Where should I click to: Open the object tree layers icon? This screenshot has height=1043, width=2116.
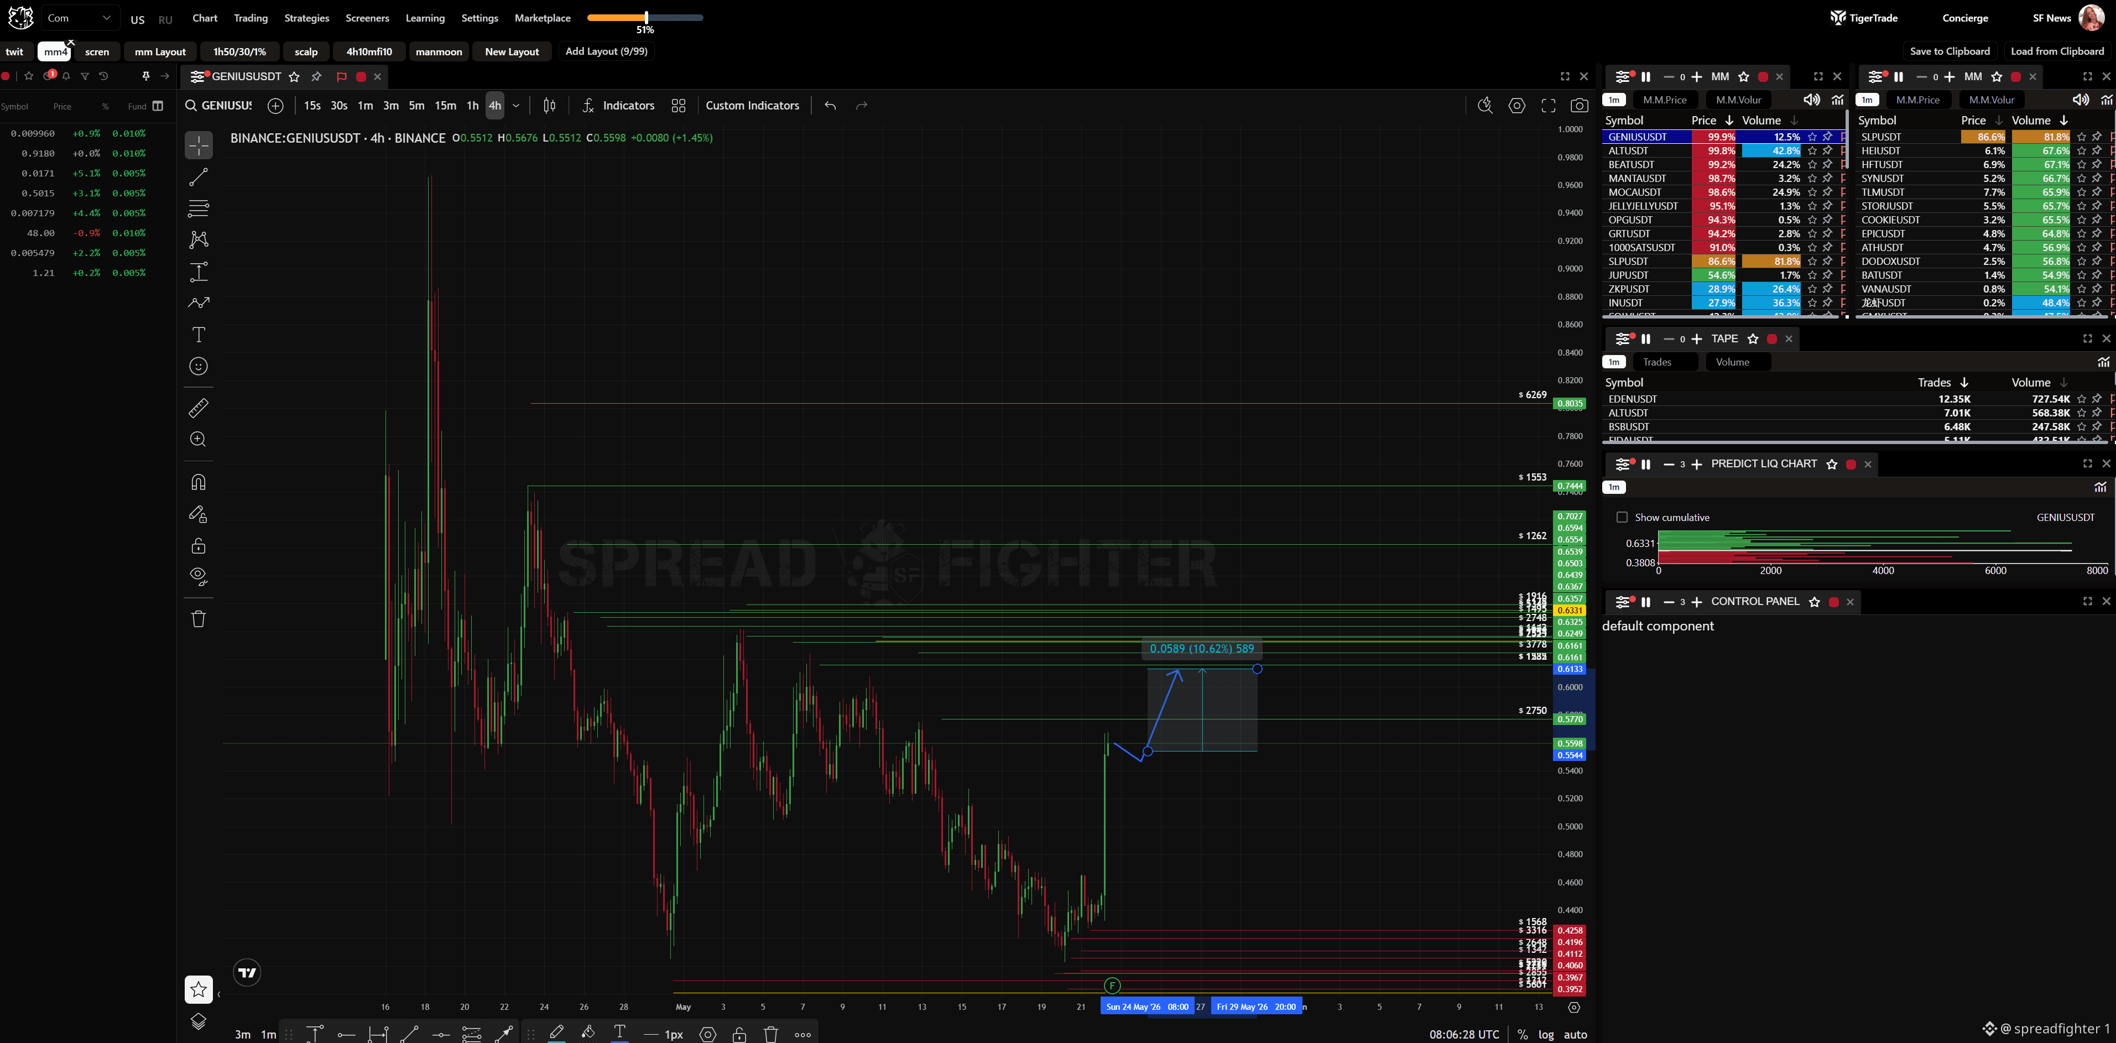point(199,1021)
